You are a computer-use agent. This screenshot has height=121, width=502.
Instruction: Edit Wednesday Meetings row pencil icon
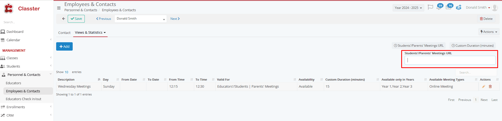pyautogui.click(x=483, y=87)
